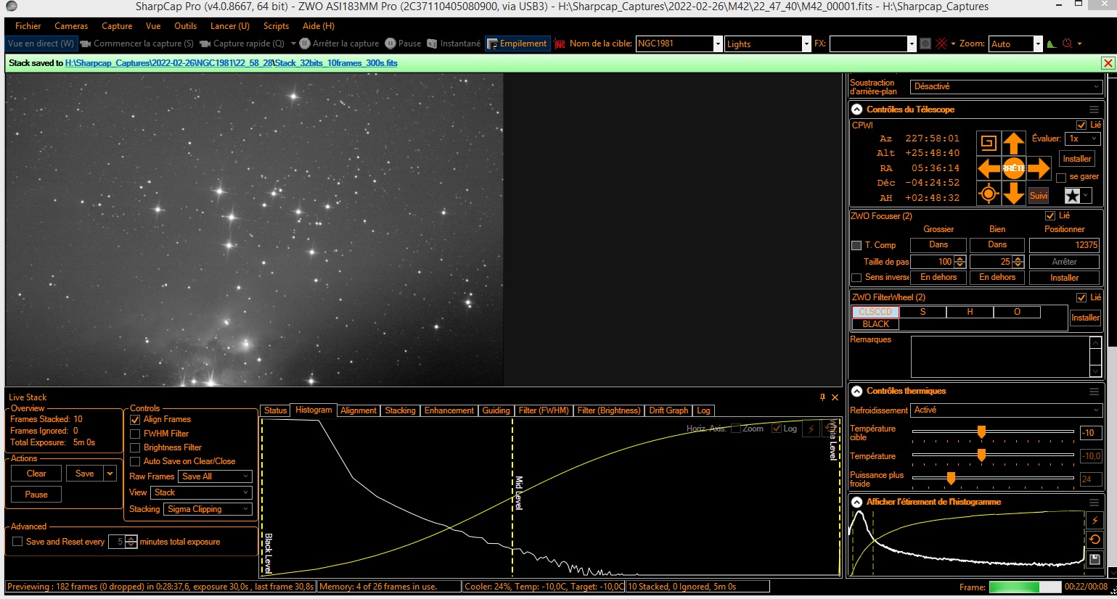Pin the Live Stack panel
This screenshot has height=599, width=1117.
pos(822,397)
